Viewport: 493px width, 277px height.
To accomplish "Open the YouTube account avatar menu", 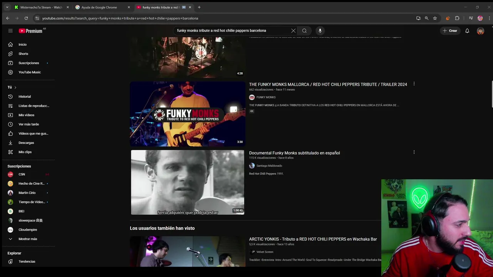I will (x=480, y=31).
